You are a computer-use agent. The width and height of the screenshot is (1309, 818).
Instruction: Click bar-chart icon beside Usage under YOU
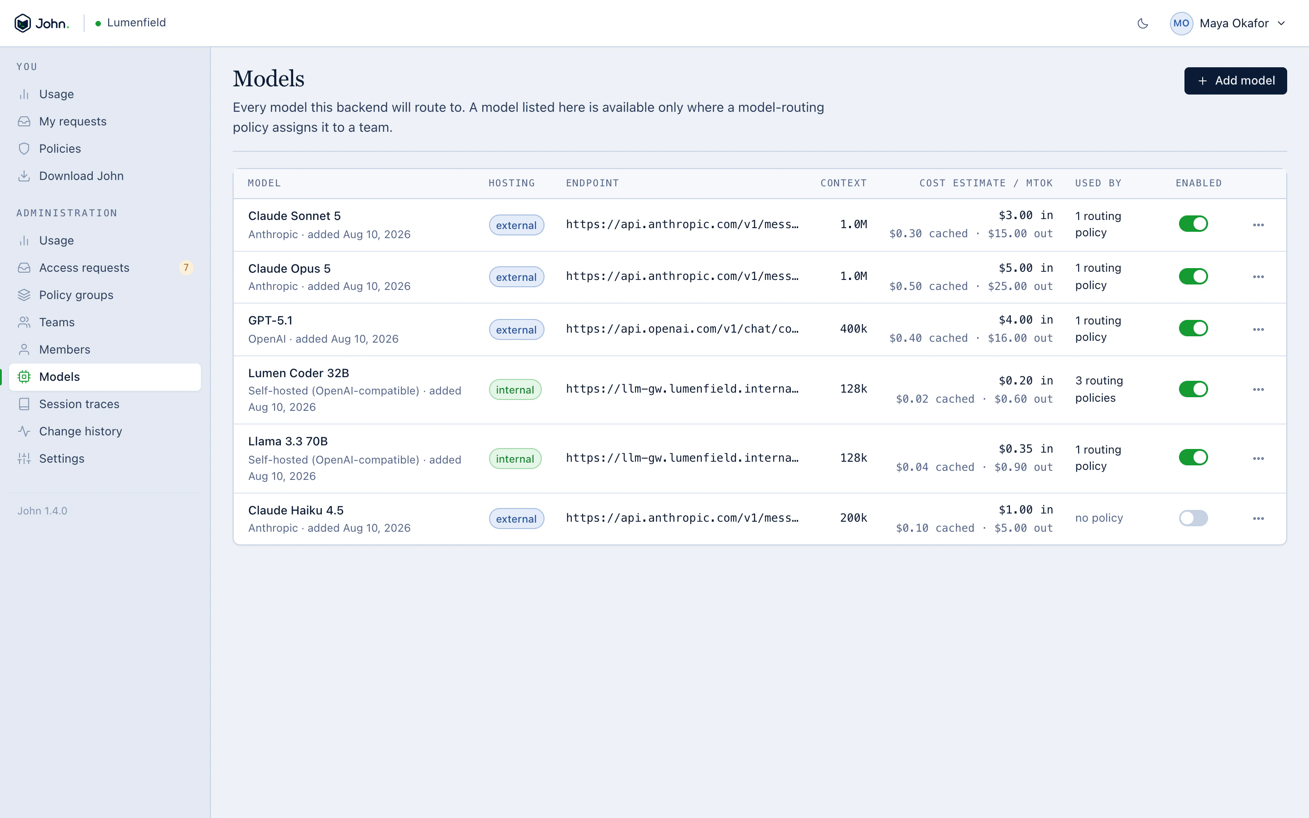(x=24, y=94)
